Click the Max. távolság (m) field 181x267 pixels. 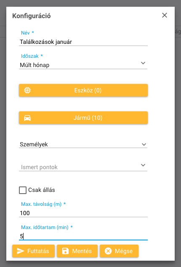coord(83,213)
